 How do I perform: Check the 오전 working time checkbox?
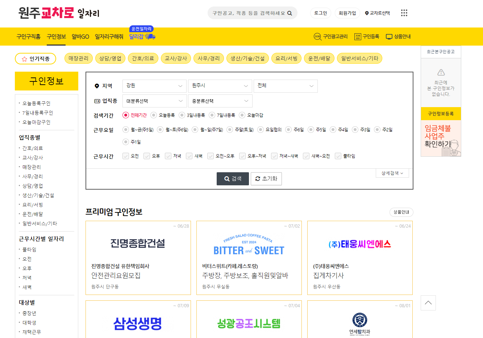[126, 156]
